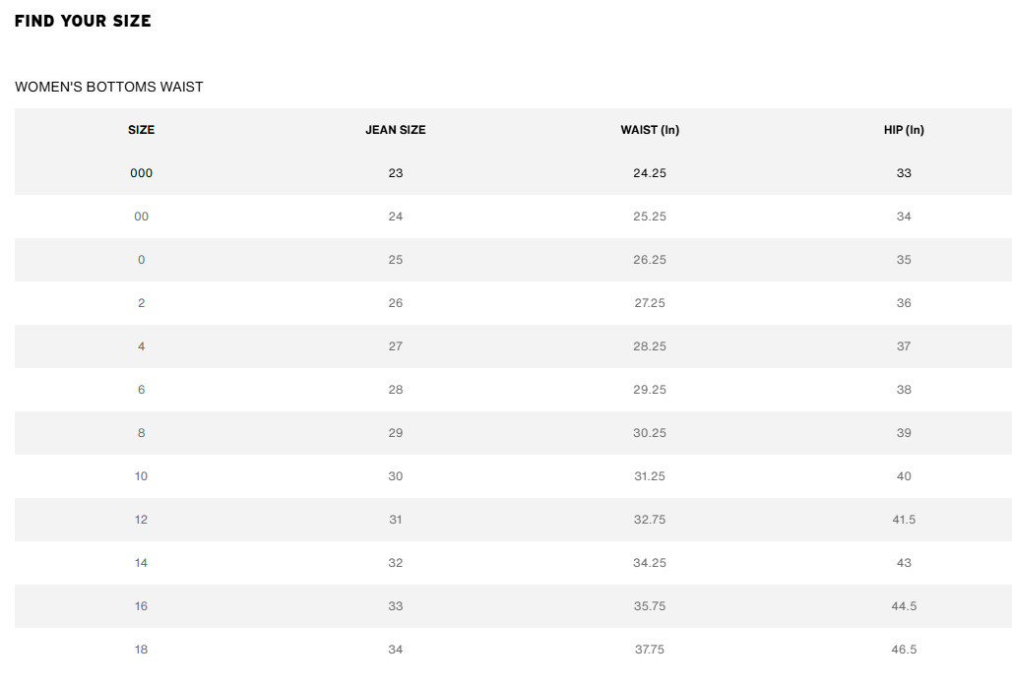This screenshot has height=685, width=1012.
Task: Select size 000 in the SIZE column
Action: point(141,173)
